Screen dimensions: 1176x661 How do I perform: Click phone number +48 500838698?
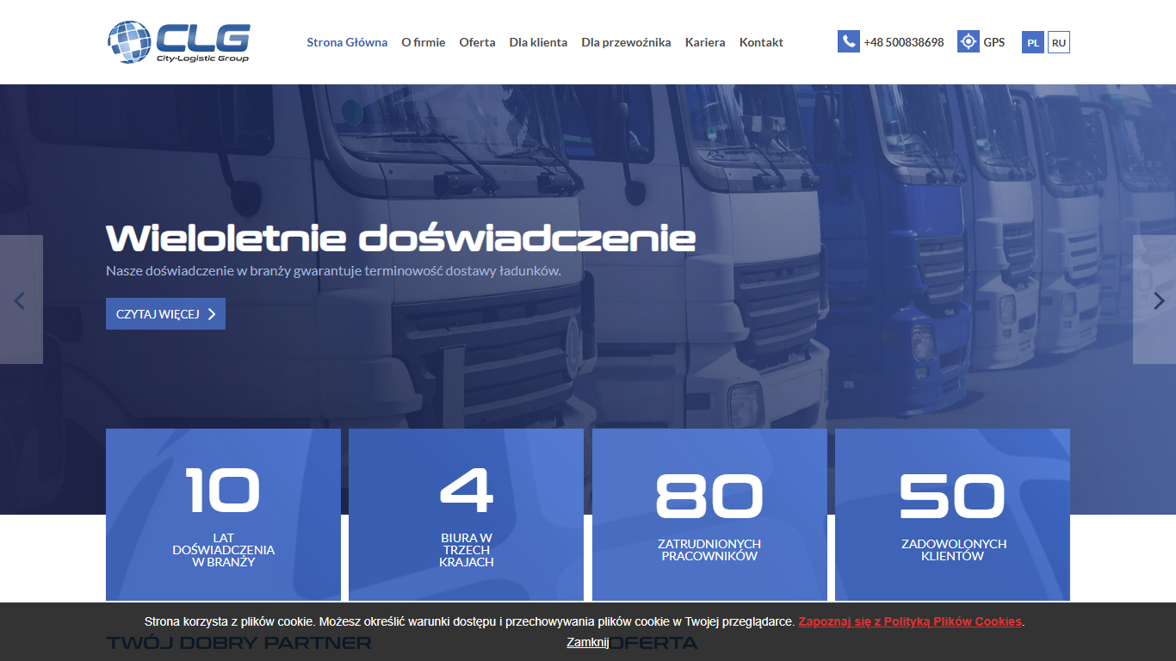coord(904,42)
